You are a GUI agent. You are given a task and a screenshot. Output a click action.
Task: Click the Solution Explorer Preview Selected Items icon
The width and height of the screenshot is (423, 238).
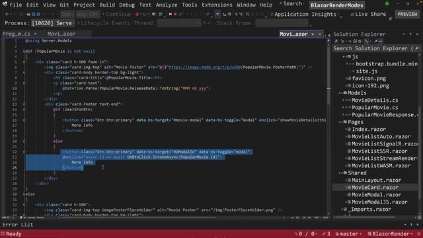tap(381, 41)
